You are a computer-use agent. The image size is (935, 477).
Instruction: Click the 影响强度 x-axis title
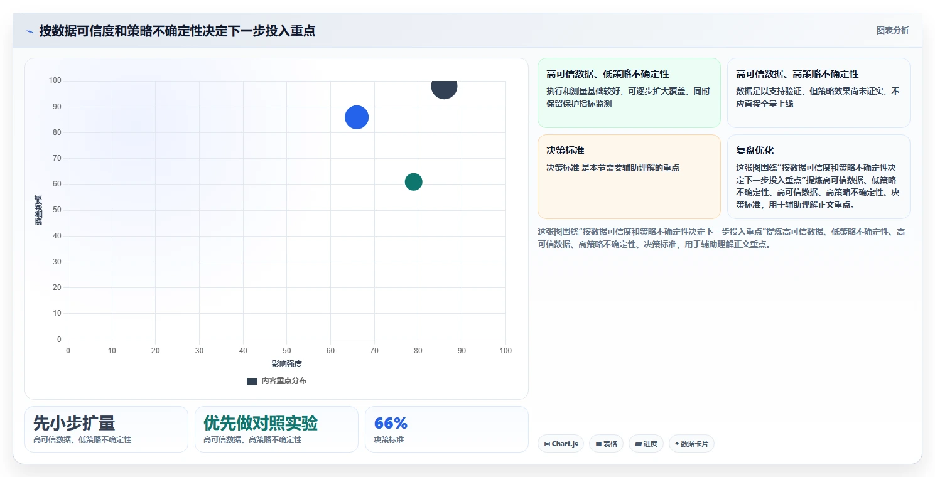pos(286,364)
